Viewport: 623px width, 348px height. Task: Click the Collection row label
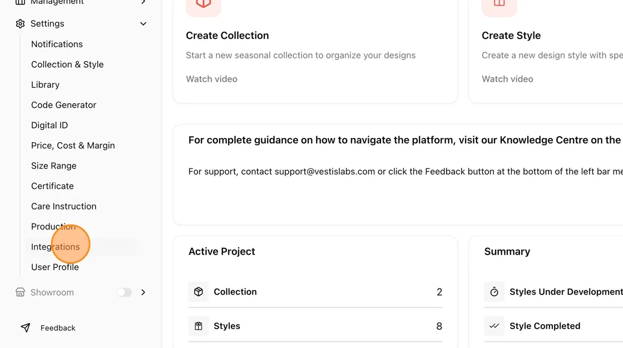click(235, 292)
